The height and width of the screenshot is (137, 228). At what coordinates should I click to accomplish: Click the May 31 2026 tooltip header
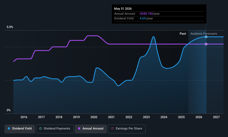[123, 9]
